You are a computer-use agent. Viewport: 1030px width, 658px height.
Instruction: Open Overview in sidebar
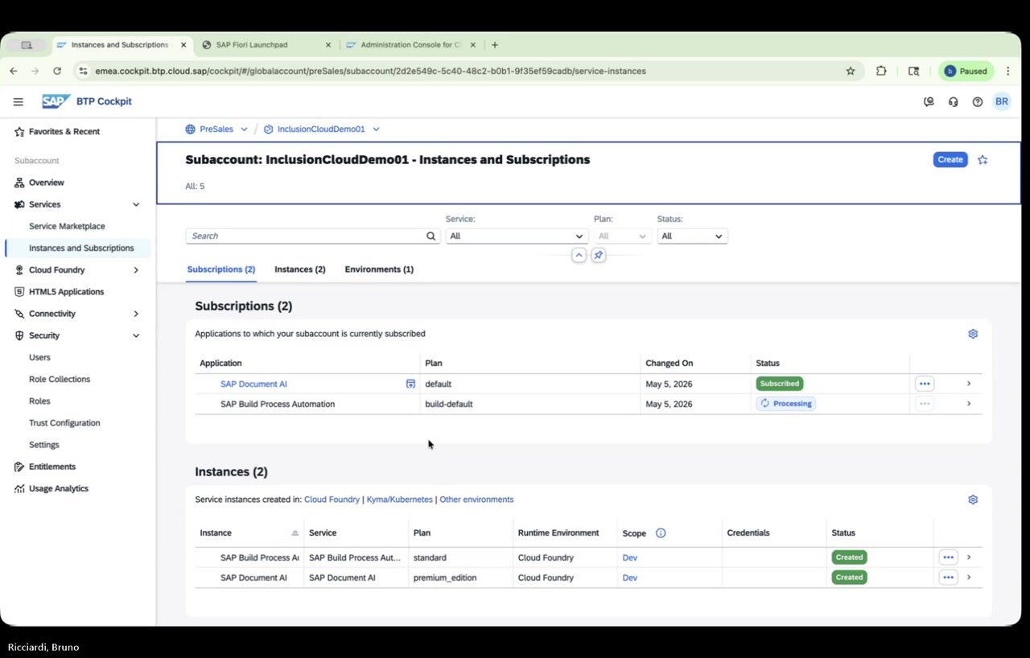(47, 183)
